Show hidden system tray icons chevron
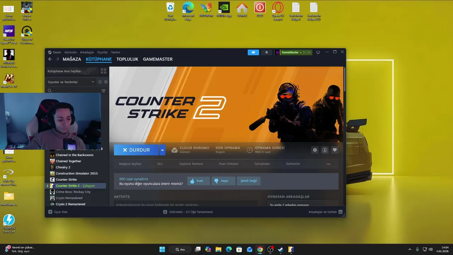The image size is (453, 255). tap(410, 249)
